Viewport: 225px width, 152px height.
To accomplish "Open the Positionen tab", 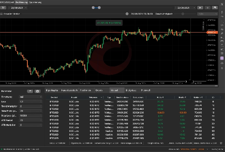I will point(85,90).
